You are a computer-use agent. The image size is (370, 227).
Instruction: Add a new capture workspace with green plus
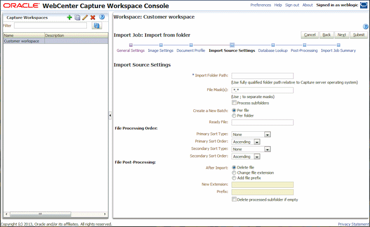(x=69, y=17)
